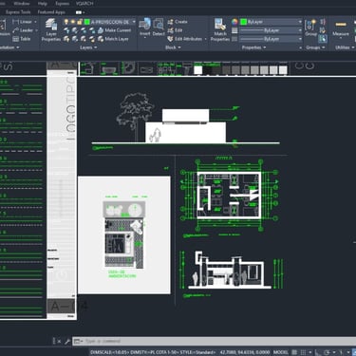The image size is (356, 356).
Task: Toggle Group Selection on/off button
Action: pyautogui.click(x=323, y=39)
